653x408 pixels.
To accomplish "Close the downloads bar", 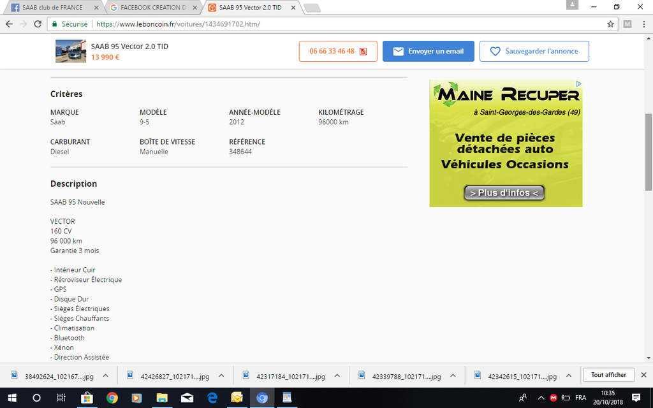I will [643, 375].
